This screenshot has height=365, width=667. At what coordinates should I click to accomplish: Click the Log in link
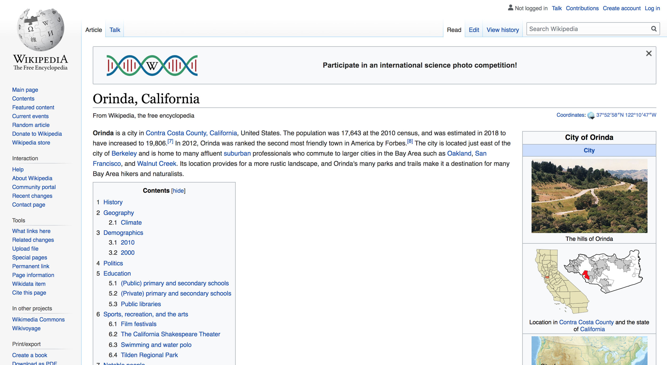click(x=652, y=8)
